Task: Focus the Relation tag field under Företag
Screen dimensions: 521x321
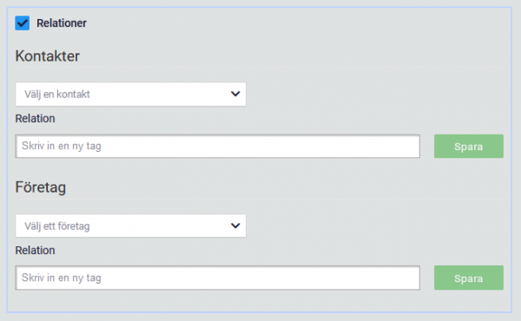Action: pos(218,278)
